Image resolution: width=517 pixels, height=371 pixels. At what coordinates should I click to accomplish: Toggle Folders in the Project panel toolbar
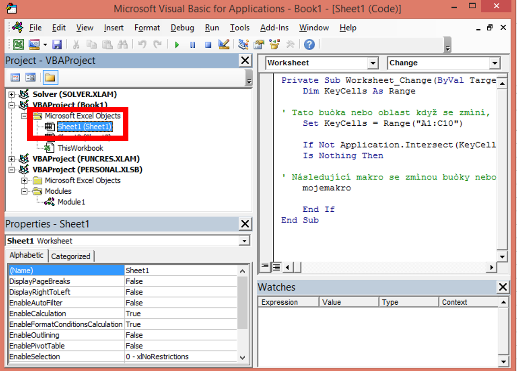pos(50,77)
